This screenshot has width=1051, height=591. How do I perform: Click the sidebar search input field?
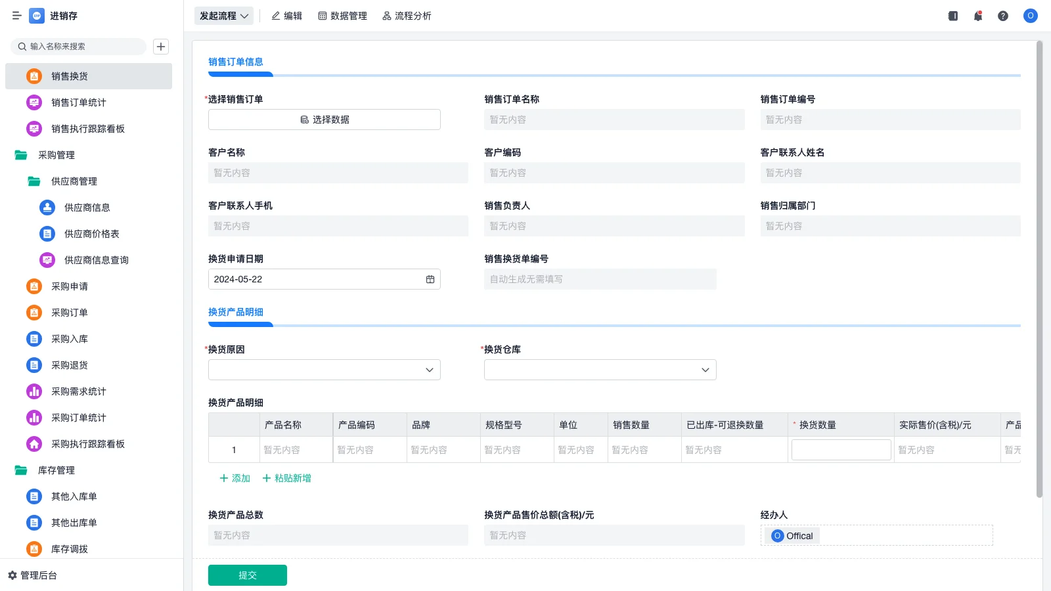(79, 47)
